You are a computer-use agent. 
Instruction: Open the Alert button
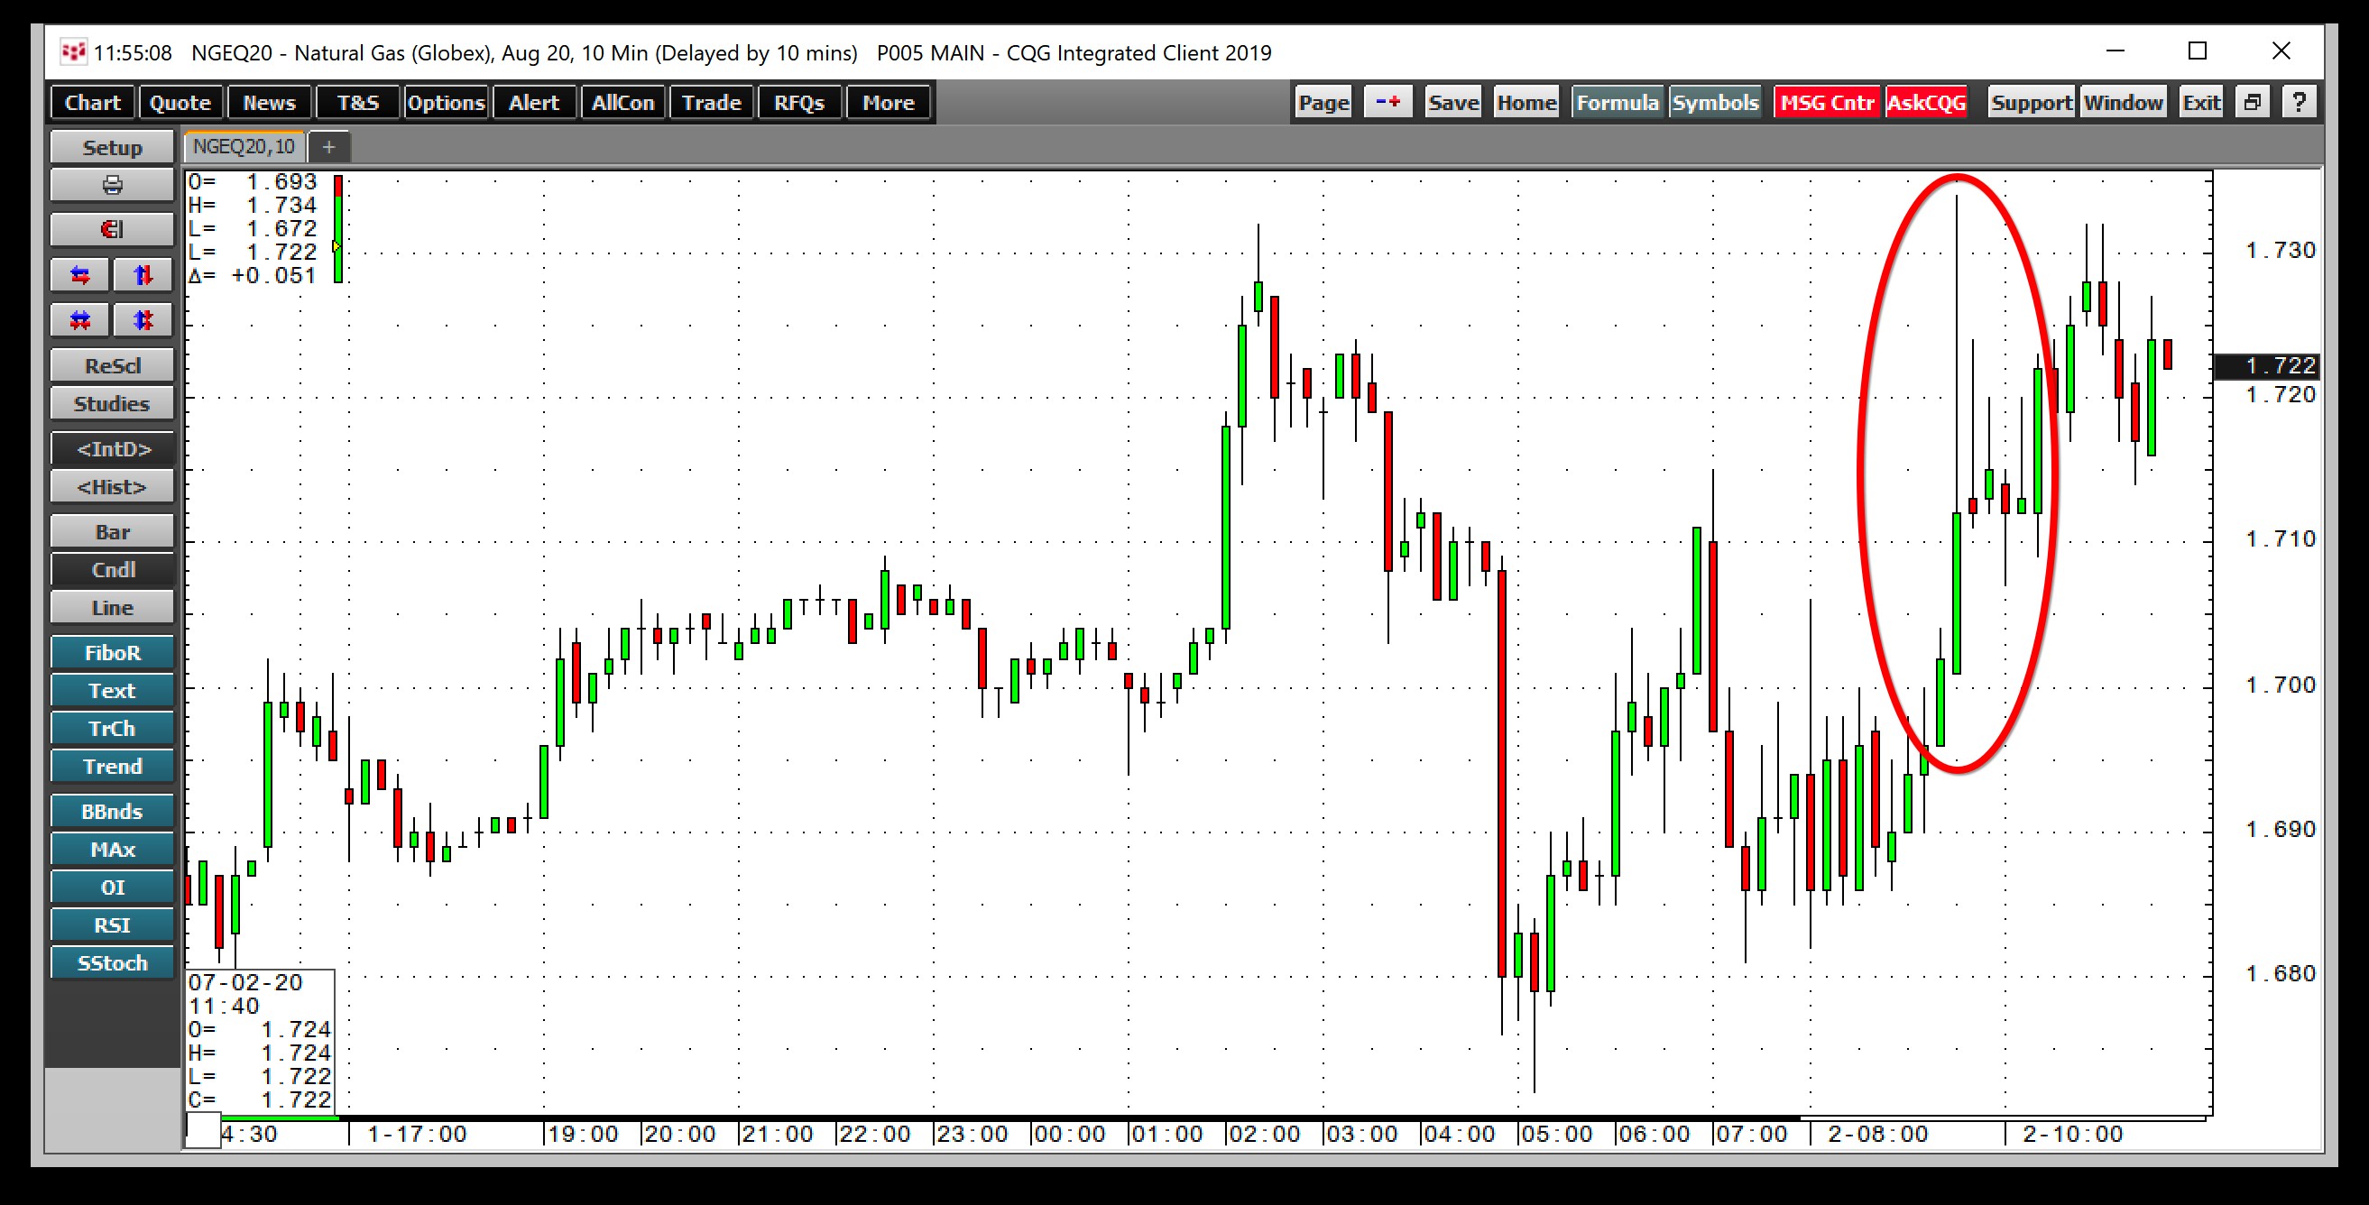tap(534, 103)
